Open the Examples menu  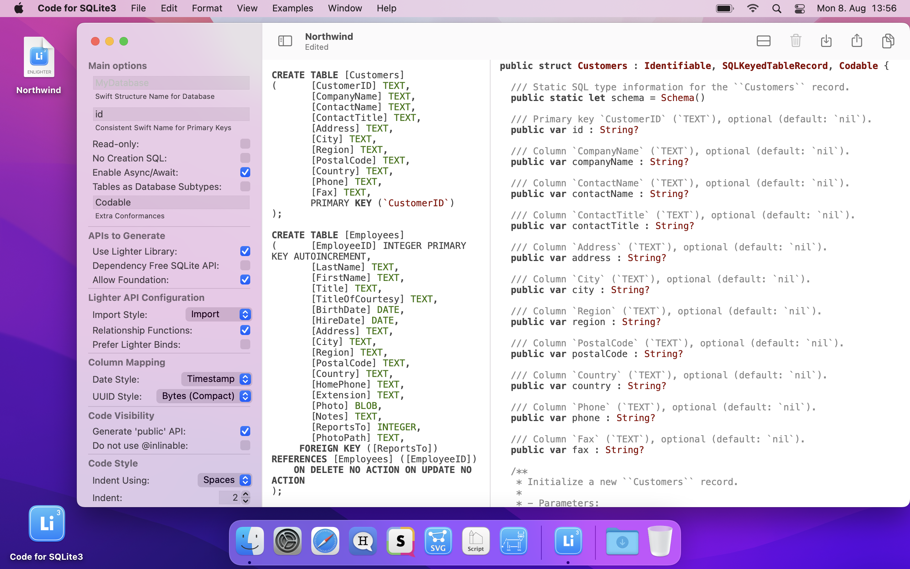click(292, 8)
